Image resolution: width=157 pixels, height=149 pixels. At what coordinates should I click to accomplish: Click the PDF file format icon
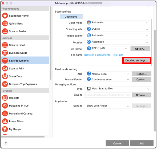tap(89, 48)
